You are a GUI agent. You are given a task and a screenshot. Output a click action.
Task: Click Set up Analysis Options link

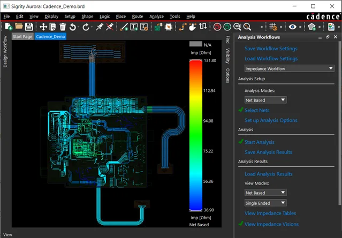click(271, 120)
